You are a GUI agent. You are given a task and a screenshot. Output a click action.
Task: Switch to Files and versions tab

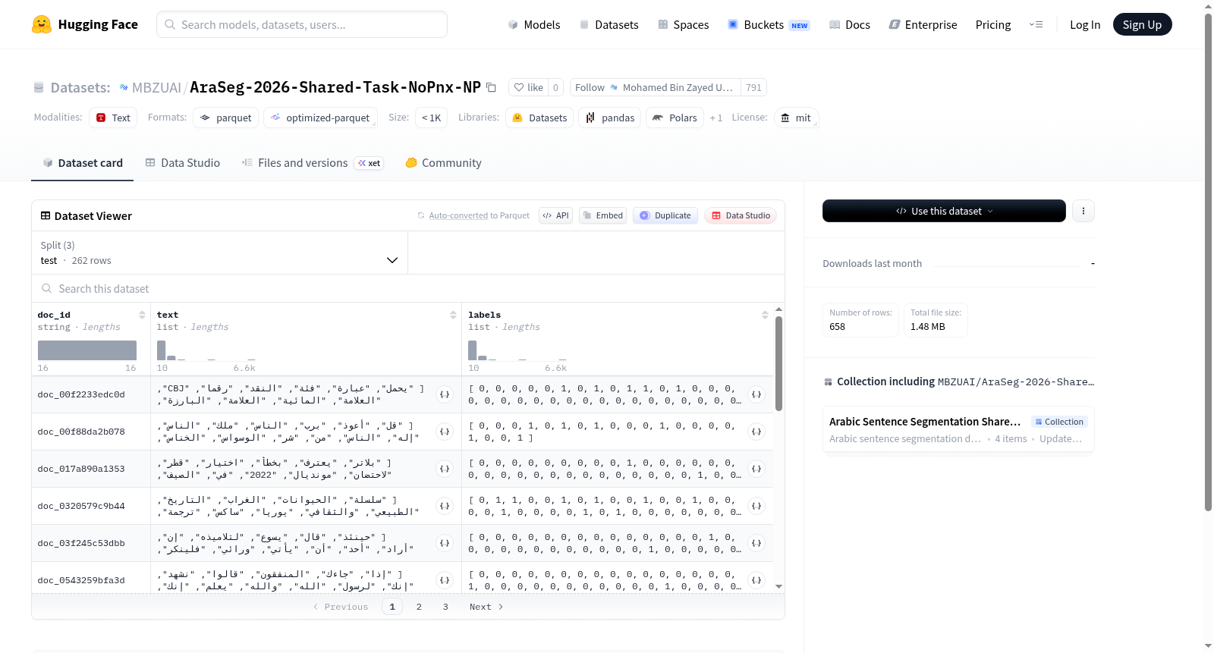click(x=313, y=163)
